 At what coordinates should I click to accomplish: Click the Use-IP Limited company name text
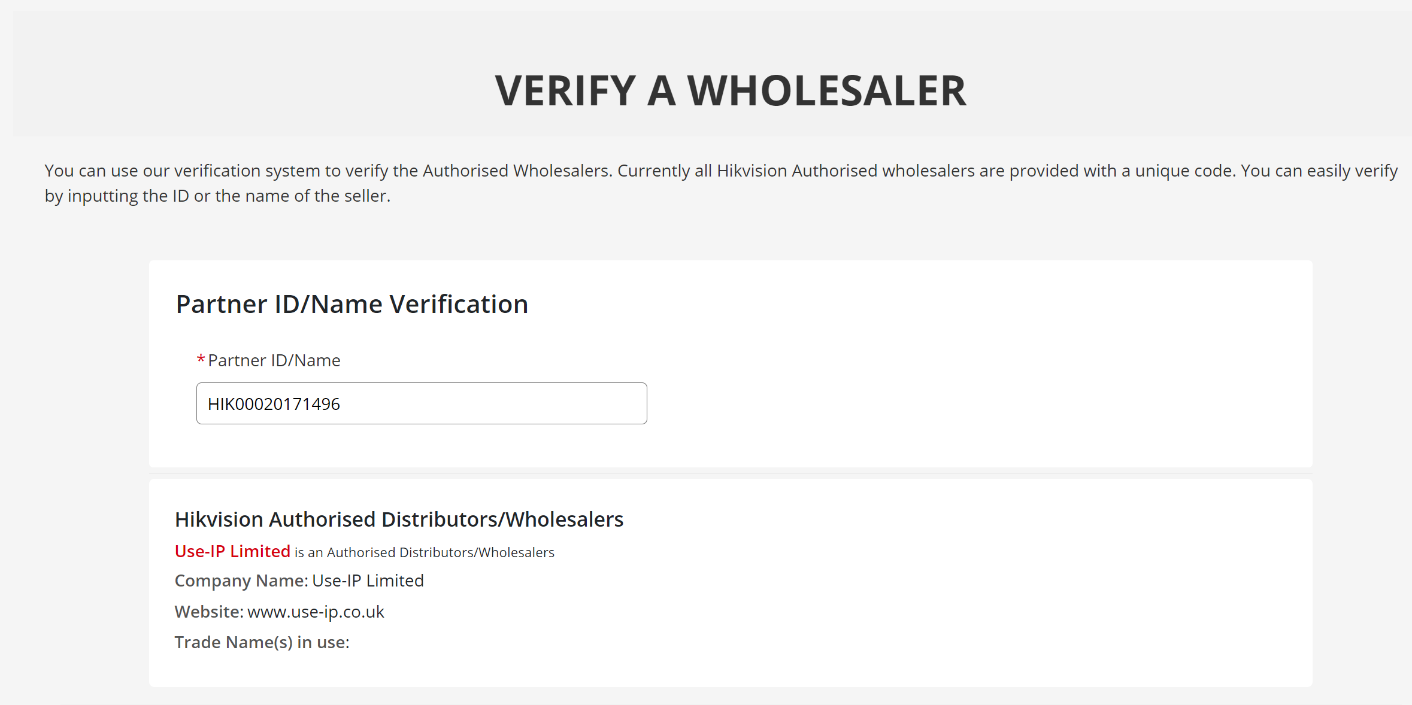coord(368,581)
